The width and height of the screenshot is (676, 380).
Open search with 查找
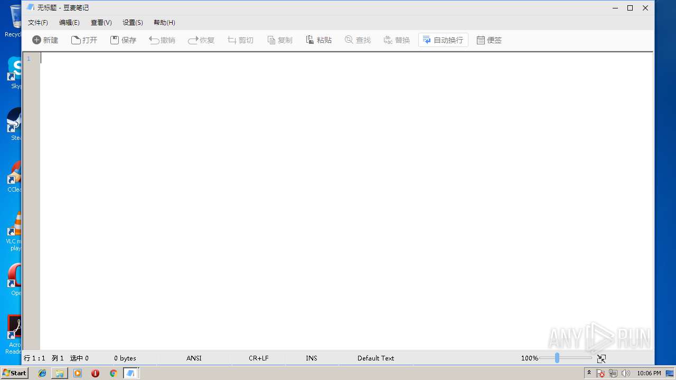[358, 40]
